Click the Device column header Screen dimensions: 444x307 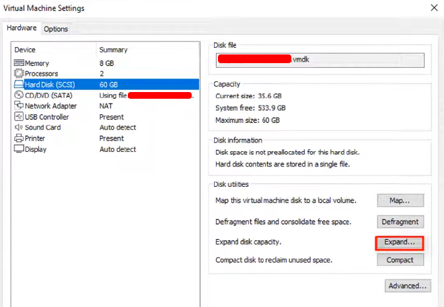coord(25,50)
